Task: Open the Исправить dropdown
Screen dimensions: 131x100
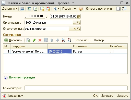Action: (x=13, y=96)
